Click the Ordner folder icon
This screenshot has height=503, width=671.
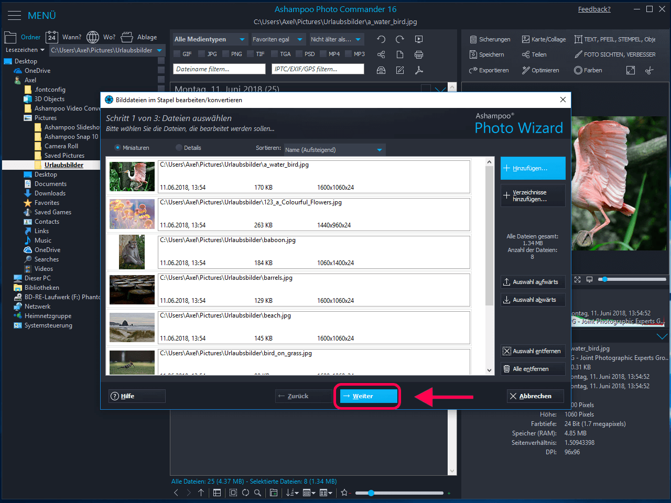[x=10, y=37]
